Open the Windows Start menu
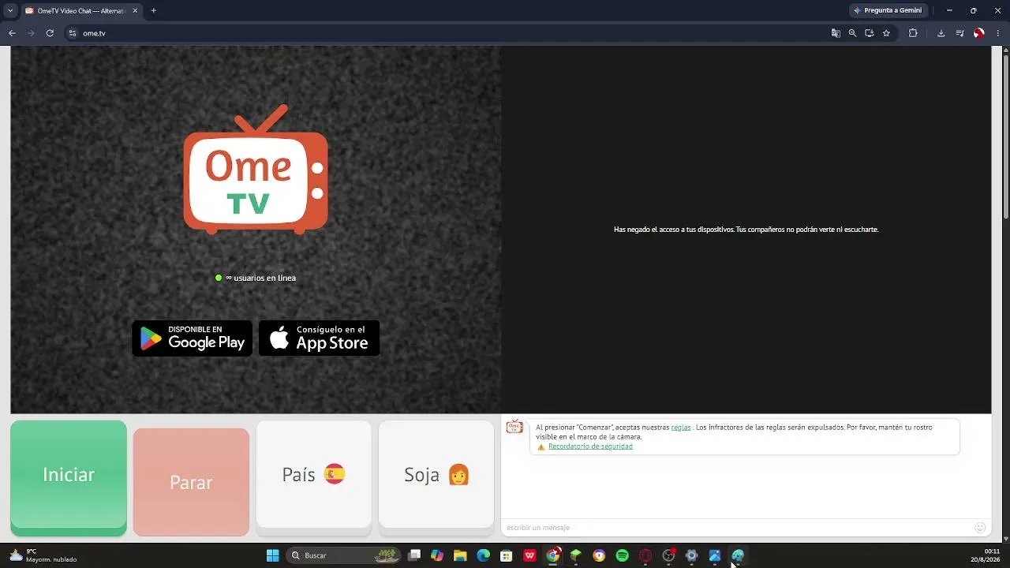 click(x=272, y=555)
